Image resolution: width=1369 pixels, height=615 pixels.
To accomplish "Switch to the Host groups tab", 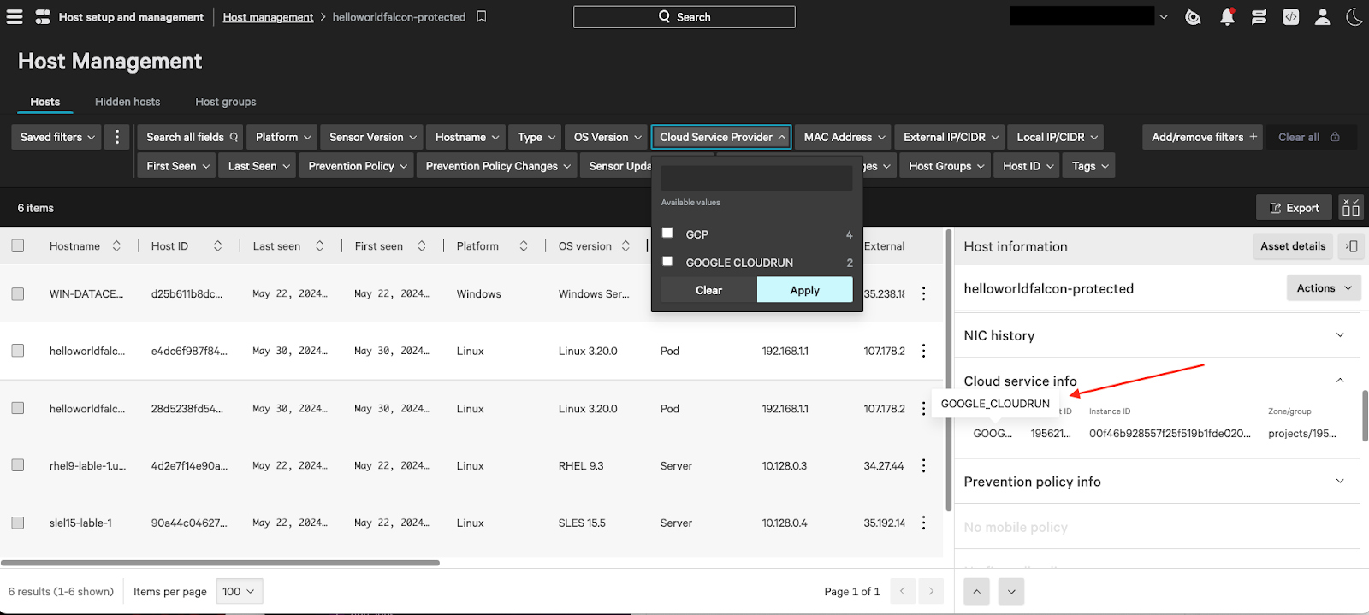I will 226,102.
